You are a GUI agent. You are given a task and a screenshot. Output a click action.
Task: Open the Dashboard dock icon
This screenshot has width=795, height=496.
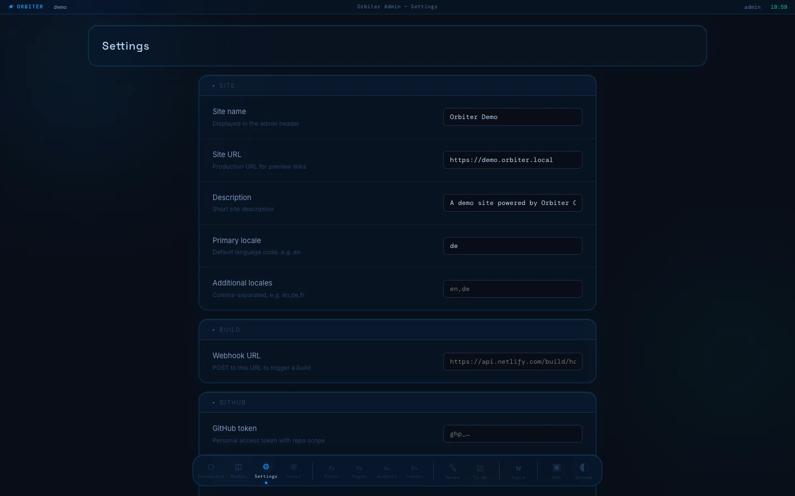pyautogui.click(x=211, y=471)
